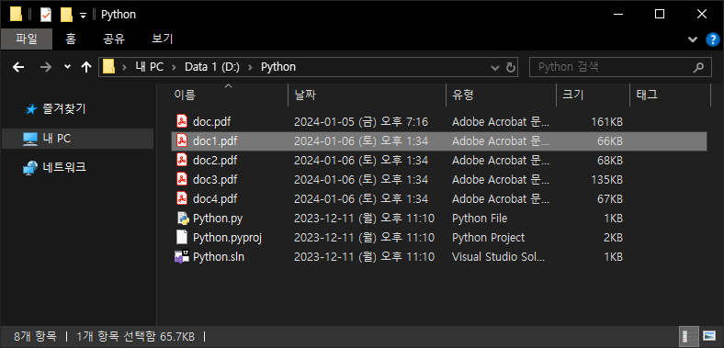Open the blue help question mark
The image size is (724, 348).
(x=712, y=39)
